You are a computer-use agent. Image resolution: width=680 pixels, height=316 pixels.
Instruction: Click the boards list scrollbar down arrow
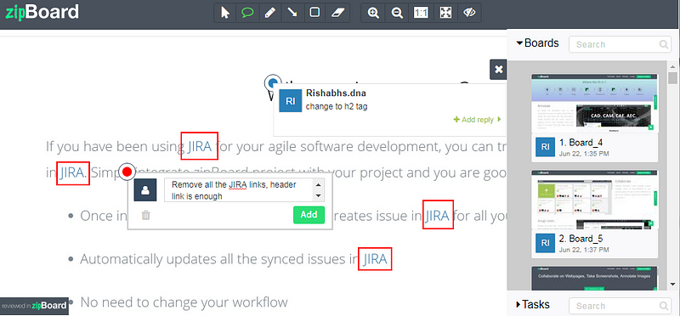coord(672,285)
